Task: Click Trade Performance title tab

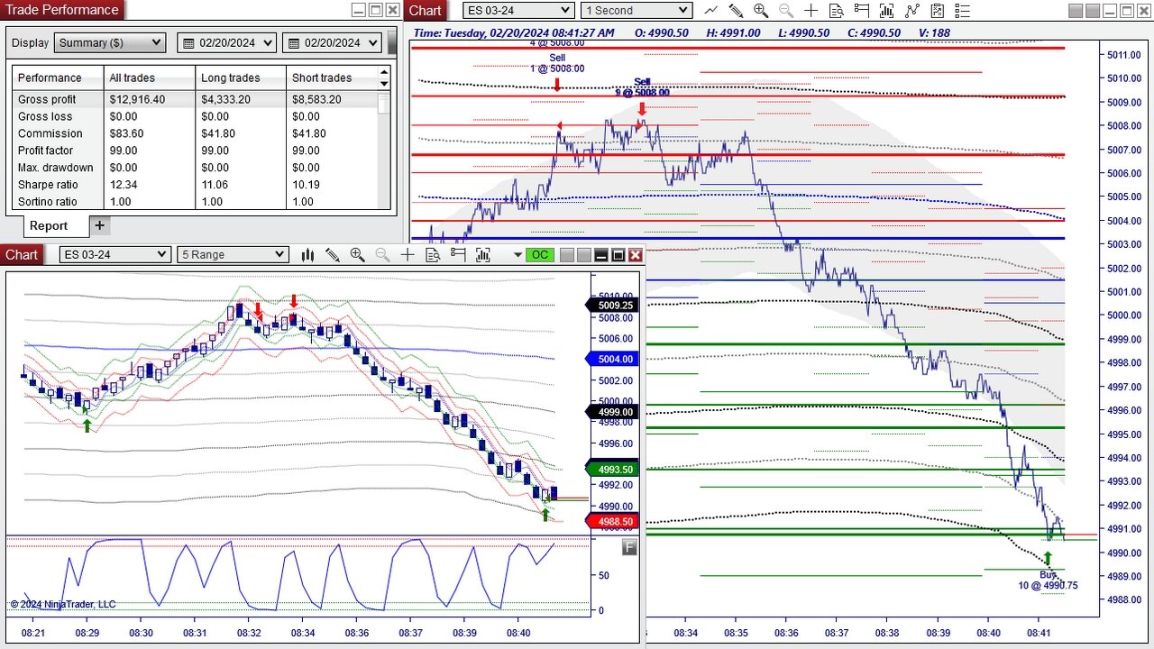Action: [62, 10]
